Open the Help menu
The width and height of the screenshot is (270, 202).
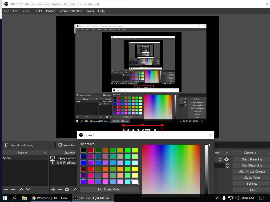point(101,11)
